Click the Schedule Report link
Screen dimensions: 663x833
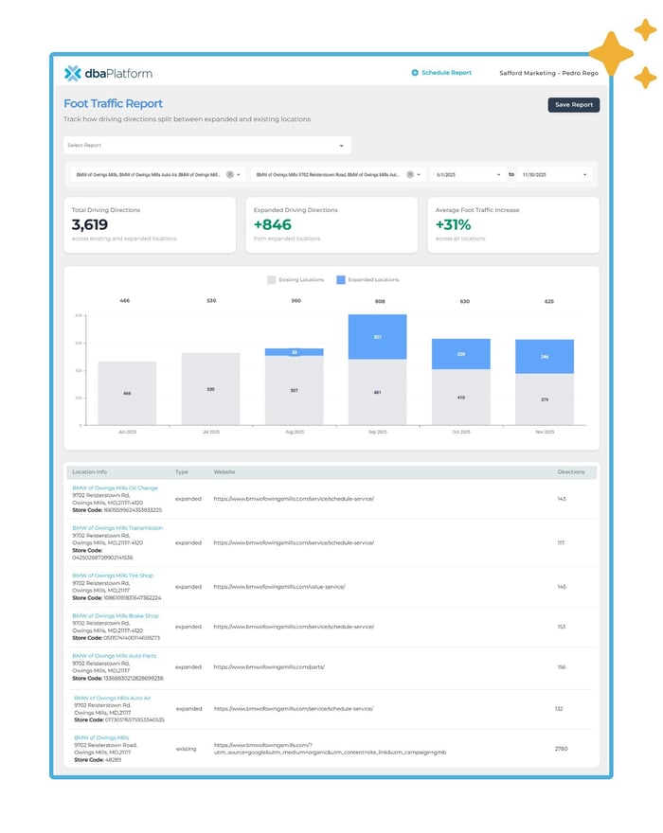click(446, 73)
